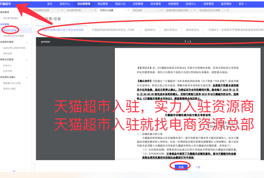Image resolution: width=264 pixels, height=178 pixels.
Task: Open the 供应商列表(新) tab dropdown arrow
Action: tap(92, 10)
